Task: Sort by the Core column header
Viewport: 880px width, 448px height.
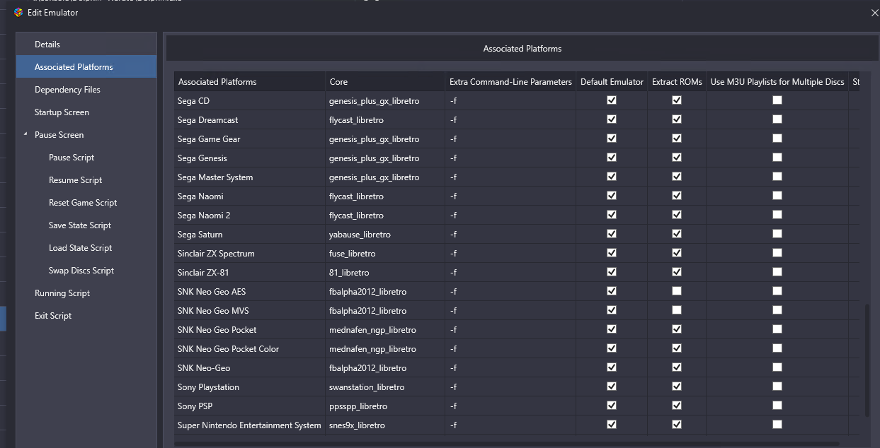Action: (385, 82)
